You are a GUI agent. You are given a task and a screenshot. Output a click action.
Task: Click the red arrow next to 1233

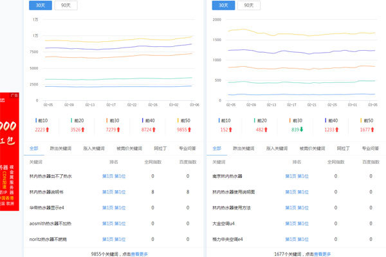338,130
